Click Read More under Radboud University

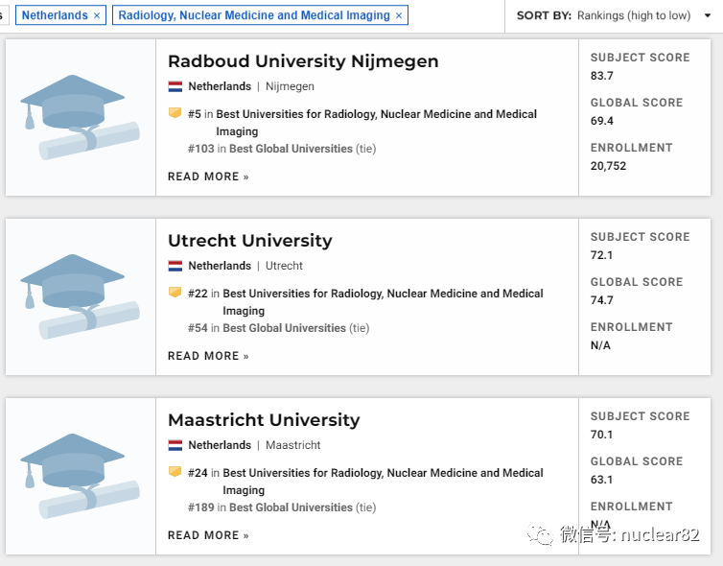point(208,177)
